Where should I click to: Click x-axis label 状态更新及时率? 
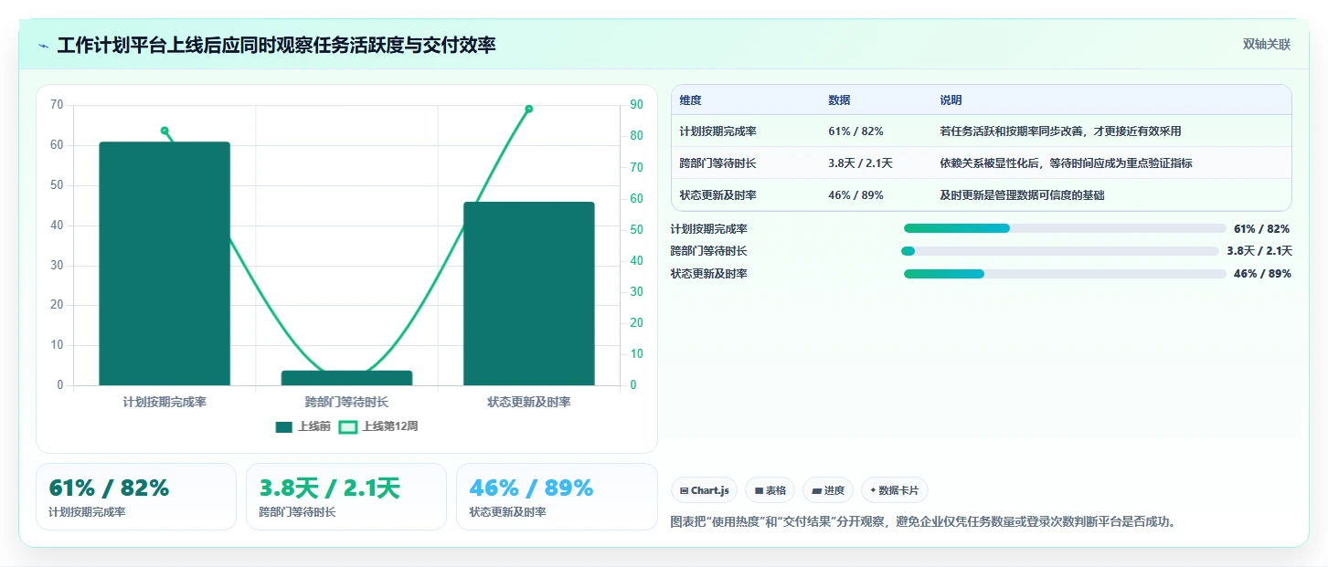(529, 402)
